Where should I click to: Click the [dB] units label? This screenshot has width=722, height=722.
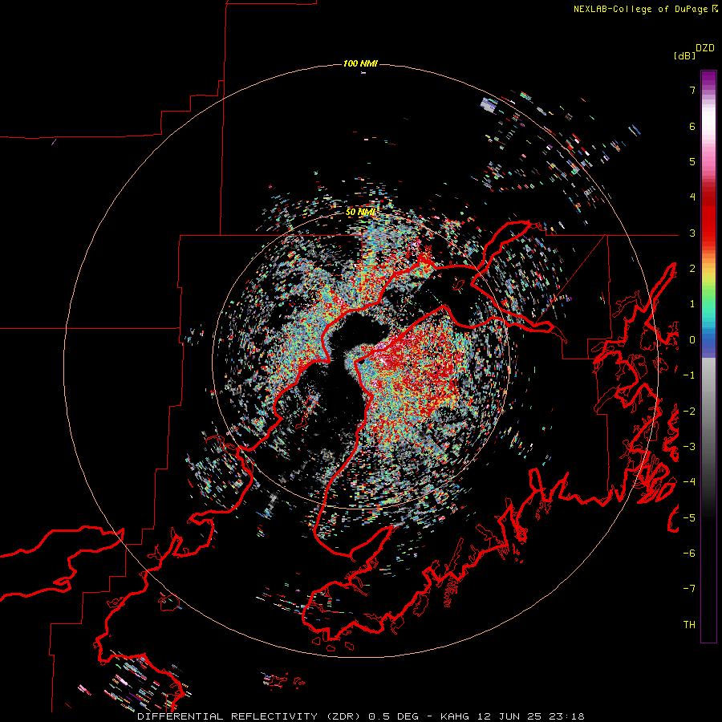click(x=684, y=55)
